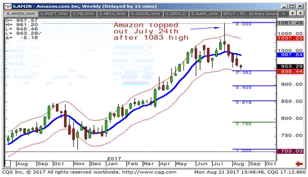Viewport: 308px width, 177px height.
Task: Select the 1.000 Fibonacci level label
Action: coord(244,151)
